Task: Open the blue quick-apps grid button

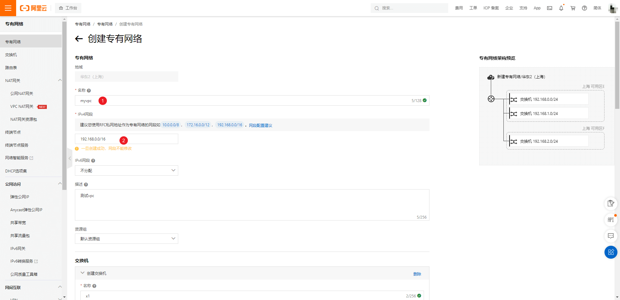Action: tap(611, 252)
